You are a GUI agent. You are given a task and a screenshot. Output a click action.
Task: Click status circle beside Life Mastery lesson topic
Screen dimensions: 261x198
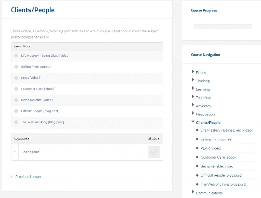coord(16,56)
